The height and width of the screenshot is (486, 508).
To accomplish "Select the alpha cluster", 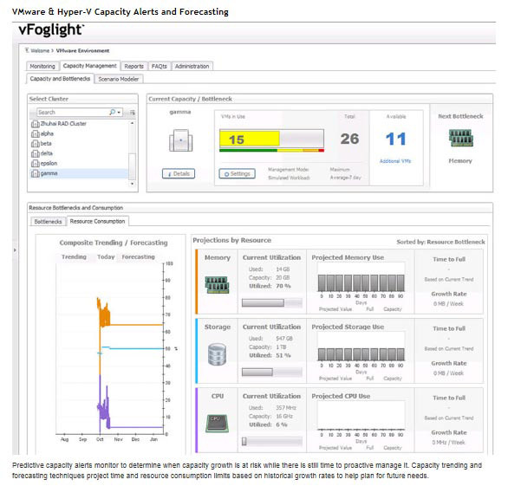I will click(47, 133).
